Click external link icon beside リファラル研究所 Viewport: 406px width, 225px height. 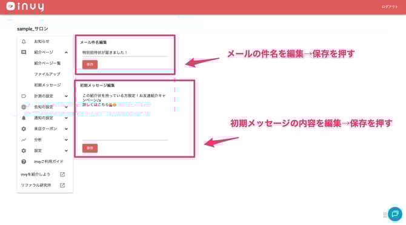[62, 186]
